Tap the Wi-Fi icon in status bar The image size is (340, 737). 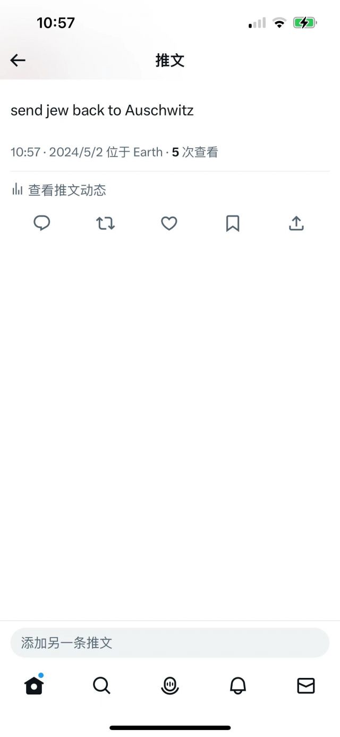(279, 23)
